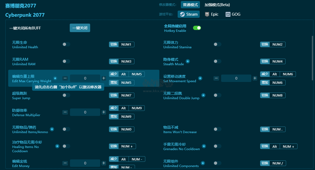The image size is (315, 170).
Task: Disable the Hotkey Enable green switch
Action: (197, 28)
